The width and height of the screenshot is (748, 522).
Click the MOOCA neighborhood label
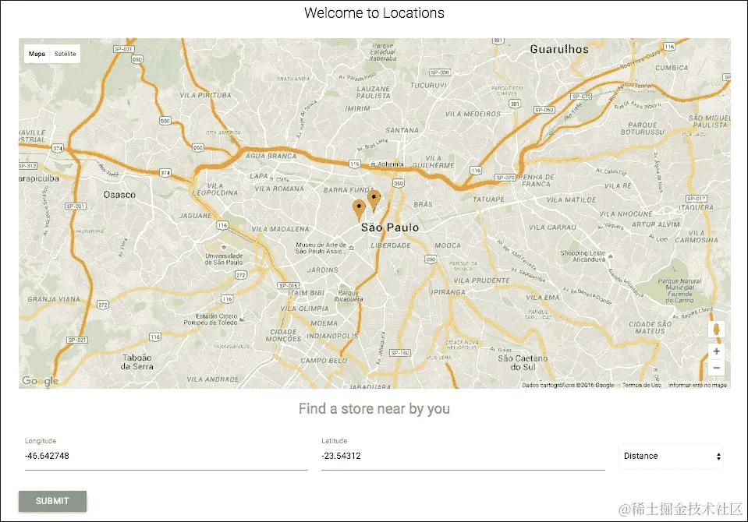448,245
